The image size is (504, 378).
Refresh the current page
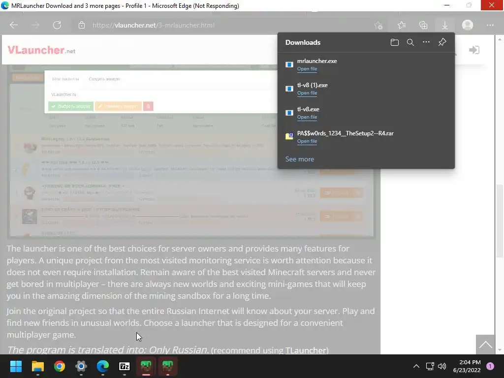(57, 25)
